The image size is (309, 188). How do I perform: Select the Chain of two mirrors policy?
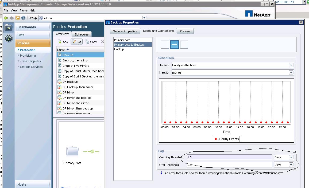[x=76, y=66]
